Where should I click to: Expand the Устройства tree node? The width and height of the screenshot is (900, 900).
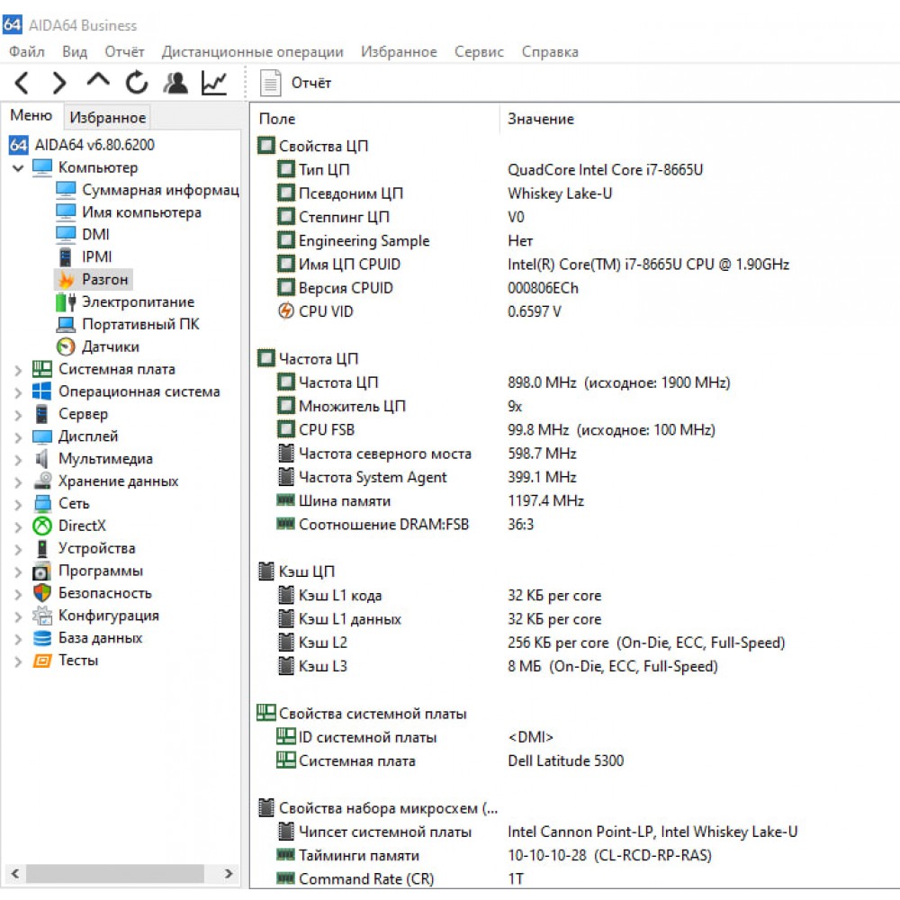tap(18, 549)
